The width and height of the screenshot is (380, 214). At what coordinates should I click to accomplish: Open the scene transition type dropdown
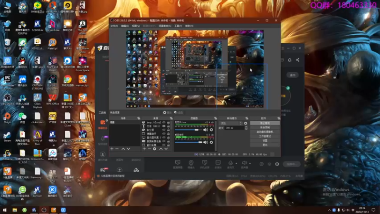231,123
